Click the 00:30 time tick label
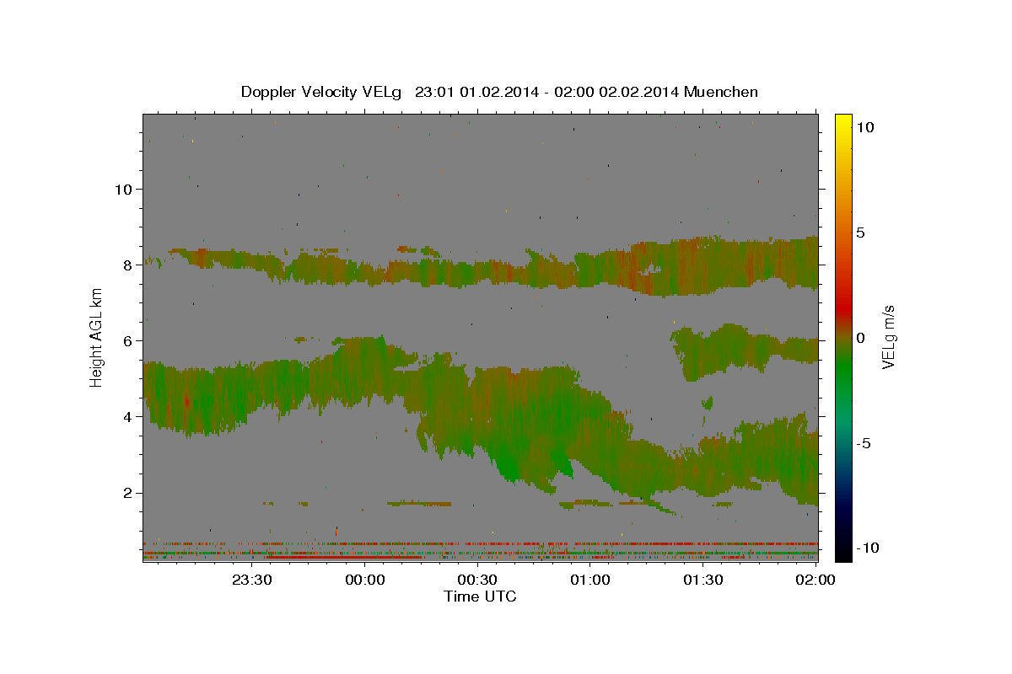 (x=477, y=580)
